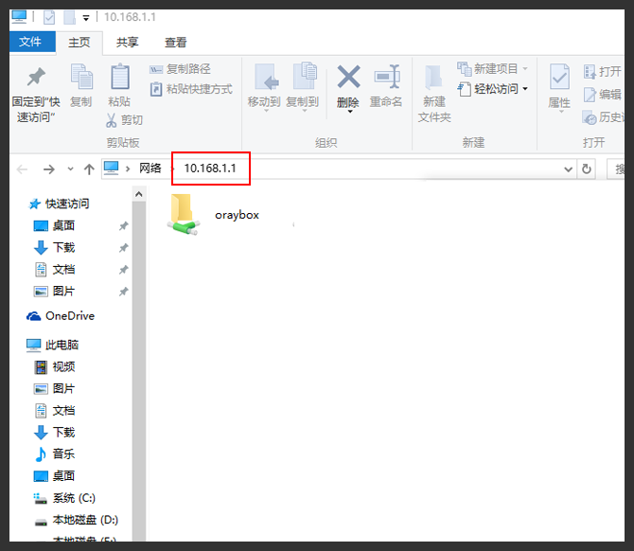634x551 pixels.
Task: Click the Delete X icon
Action: coord(348,77)
